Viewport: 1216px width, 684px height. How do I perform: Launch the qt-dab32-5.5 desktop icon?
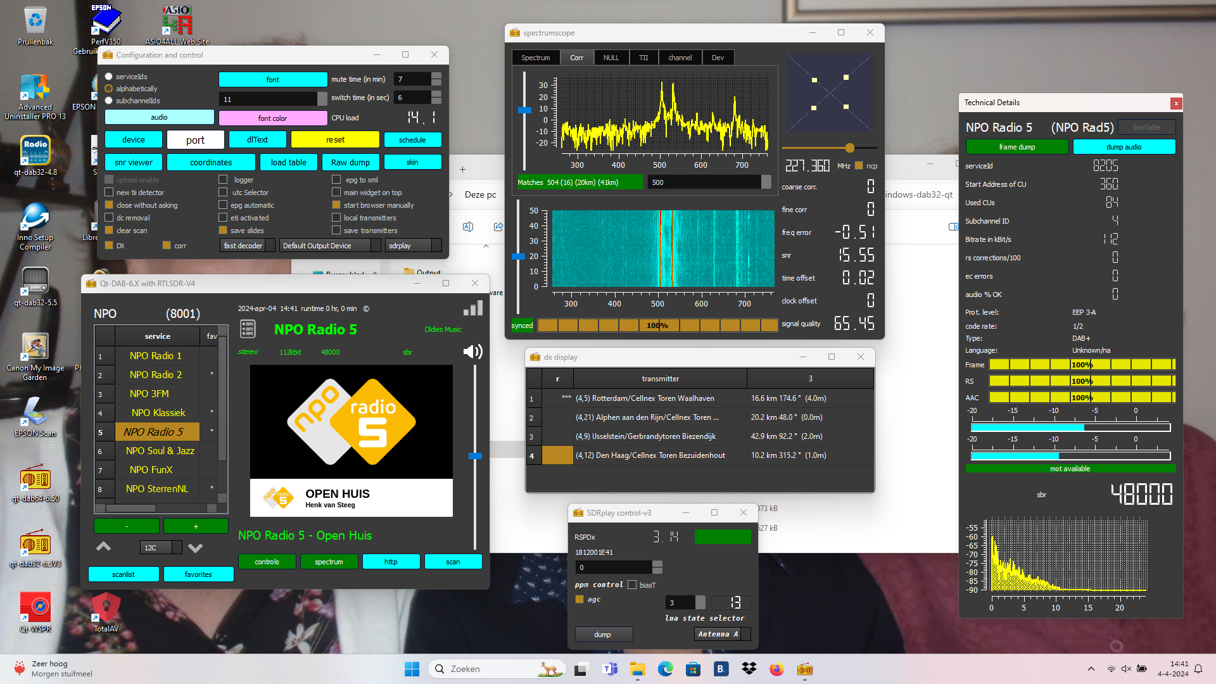pyautogui.click(x=35, y=286)
